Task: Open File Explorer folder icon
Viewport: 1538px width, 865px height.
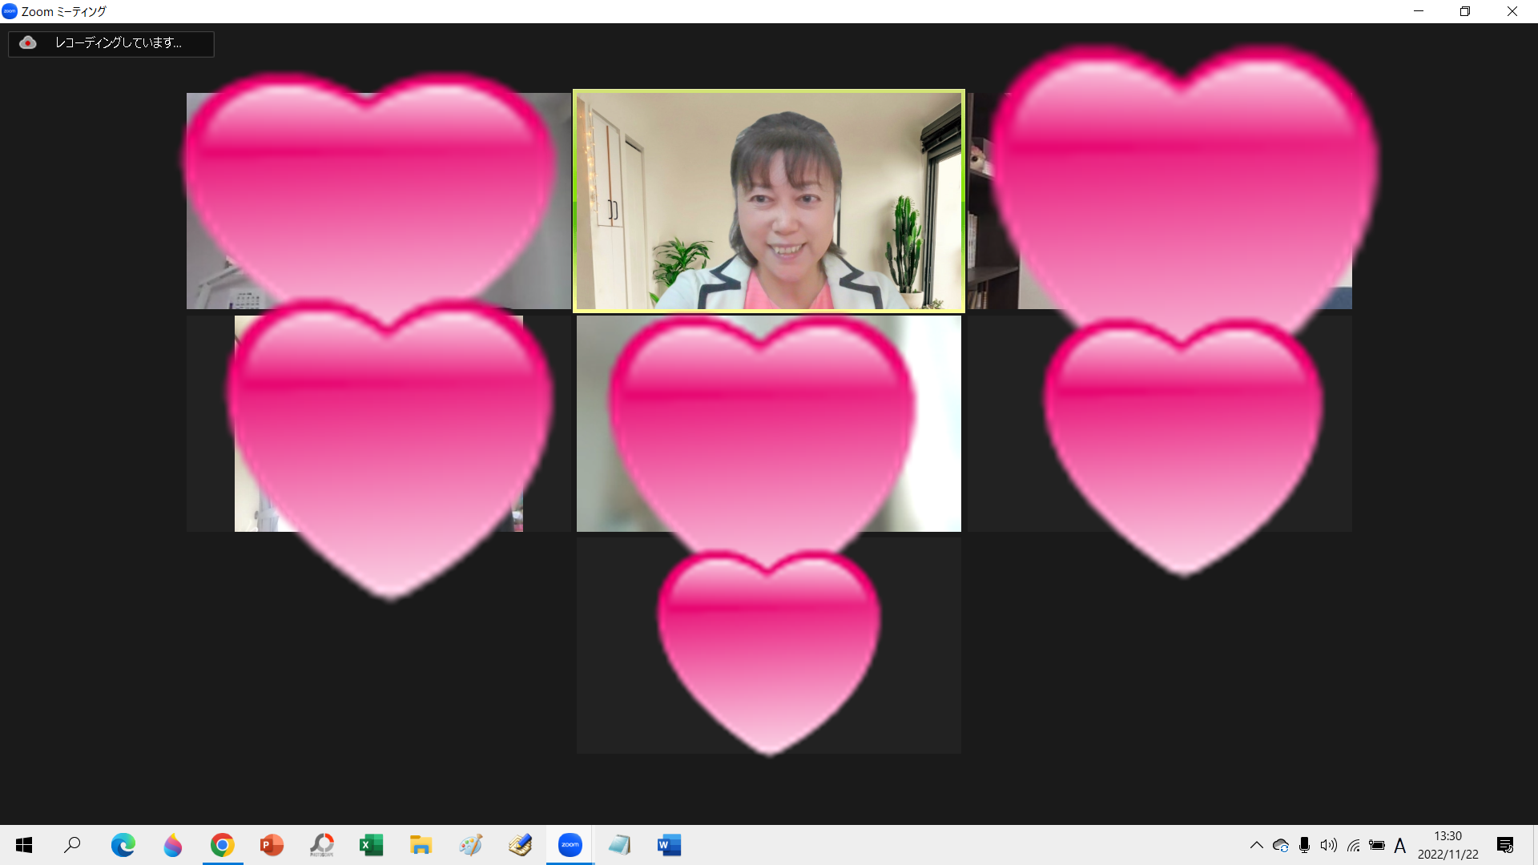Action: (x=421, y=845)
